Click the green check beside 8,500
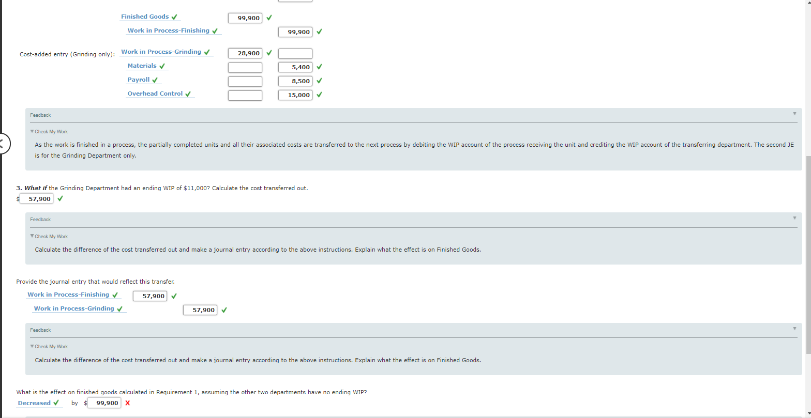This screenshot has width=811, height=418. coord(319,81)
